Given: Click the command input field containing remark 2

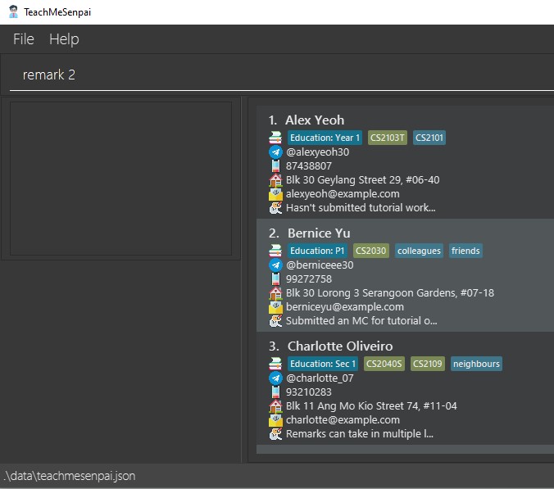Looking at the screenshot, I should pyautogui.click(x=282, y=75).
